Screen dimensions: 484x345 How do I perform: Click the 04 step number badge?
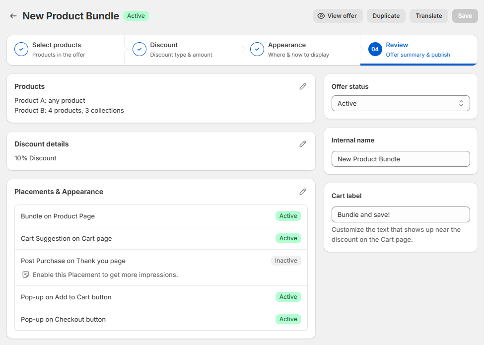(x=375, y=49)
